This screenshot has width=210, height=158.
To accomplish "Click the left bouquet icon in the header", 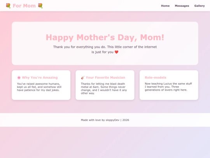I will pyautogui.click(x=8, y=5).
